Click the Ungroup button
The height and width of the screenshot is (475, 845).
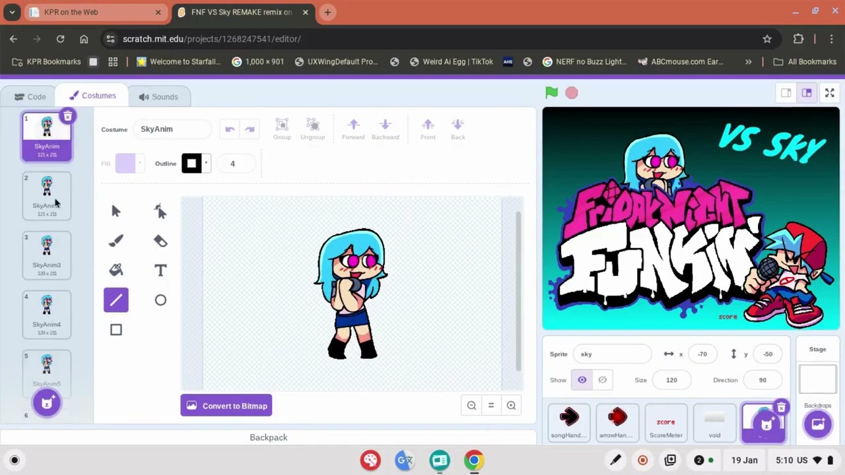[313, 129]
